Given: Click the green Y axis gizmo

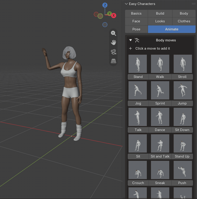Looking at the screenshot, I should coord(109,13).
